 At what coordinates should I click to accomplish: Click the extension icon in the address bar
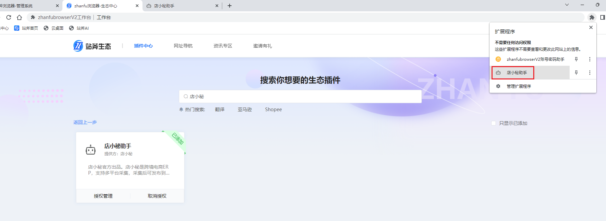tap(33, 17)
